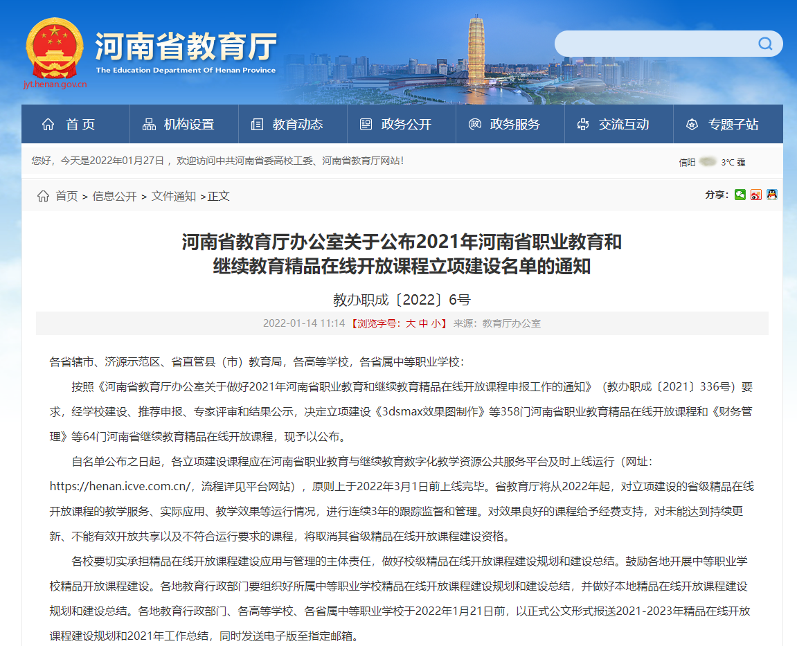Click the date greeting 今天是2022年01月27日
This screenshot has height=646, width=797.
pos(112,161)
